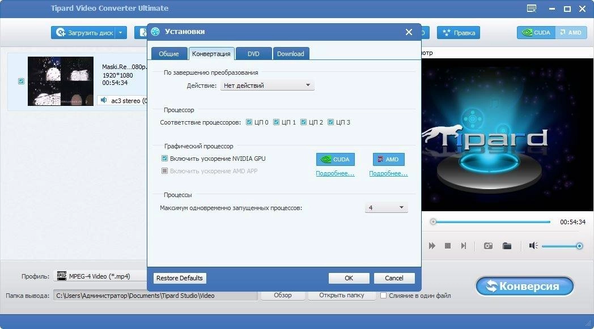
Task: Click the Restore Defaults button
Action: tap(180, 278)
